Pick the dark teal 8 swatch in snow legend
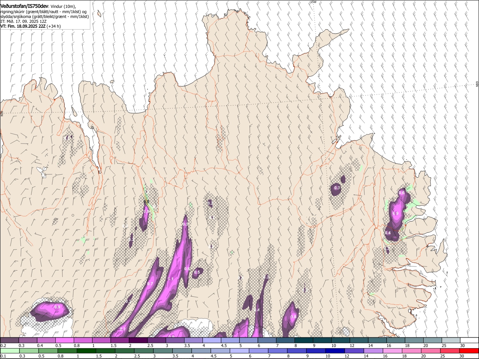Screen dimensions: 479x359 (303, 340)
